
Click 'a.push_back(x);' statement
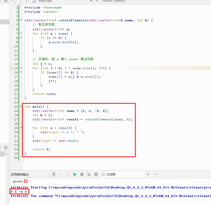(63, 42)
